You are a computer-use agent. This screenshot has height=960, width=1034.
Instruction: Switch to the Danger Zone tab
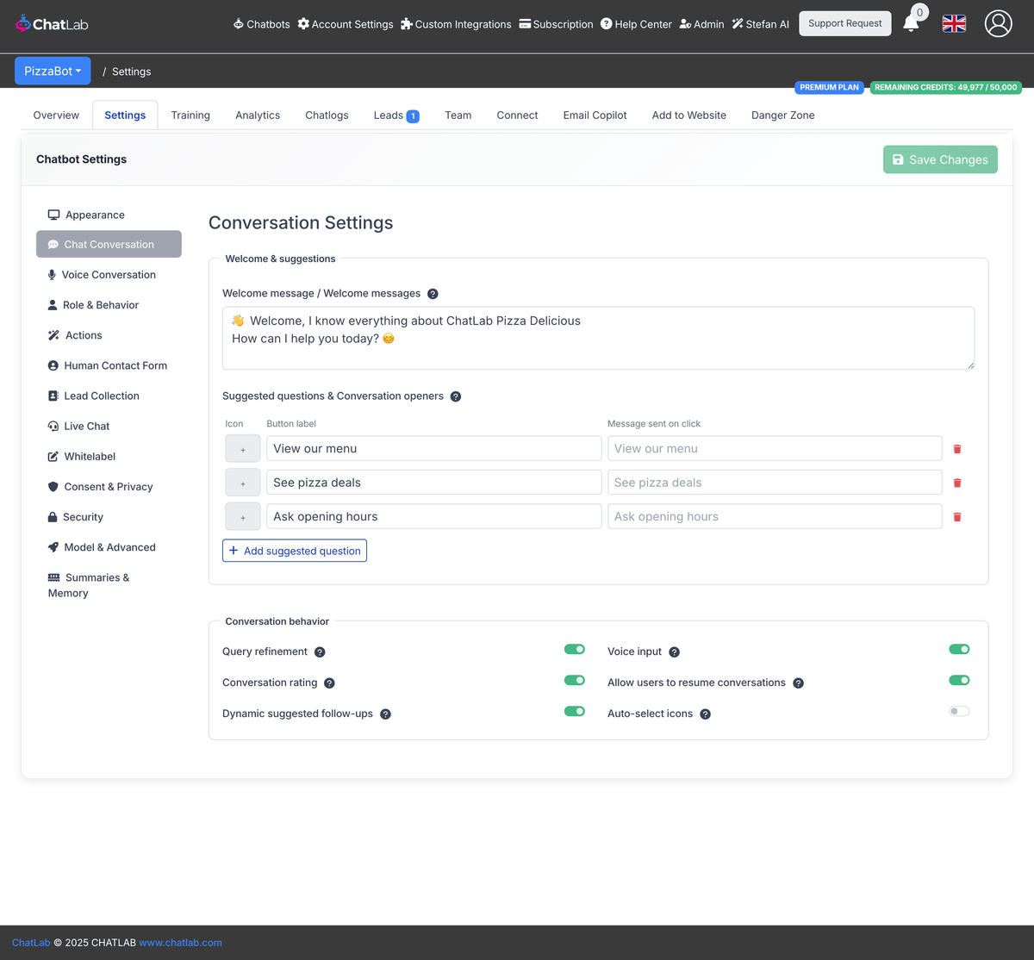(782, 115)
